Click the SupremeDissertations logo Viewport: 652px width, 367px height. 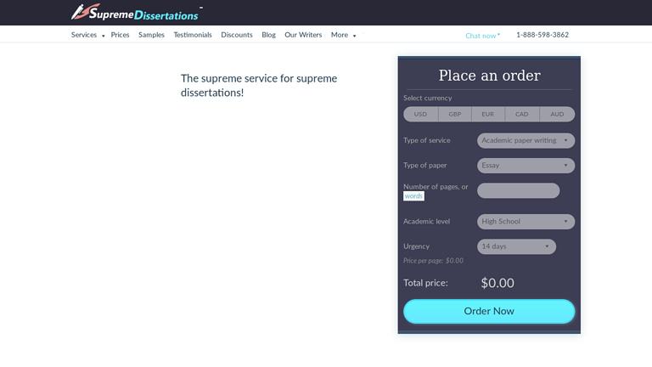coord(135,13)
